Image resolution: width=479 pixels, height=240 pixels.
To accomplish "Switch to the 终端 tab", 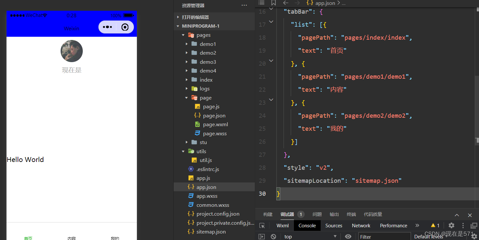I will click(351, 214).
